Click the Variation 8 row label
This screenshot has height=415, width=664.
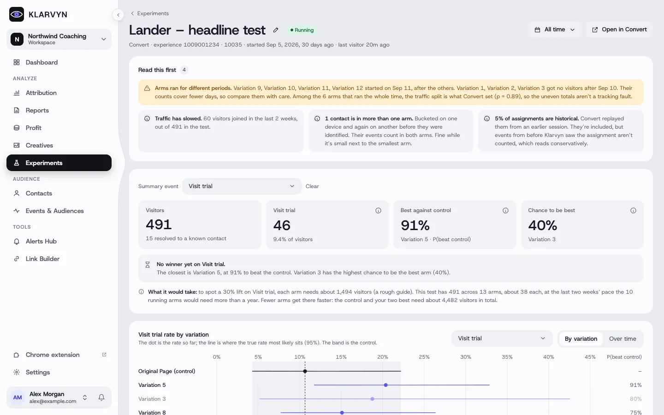pos(152,412)
